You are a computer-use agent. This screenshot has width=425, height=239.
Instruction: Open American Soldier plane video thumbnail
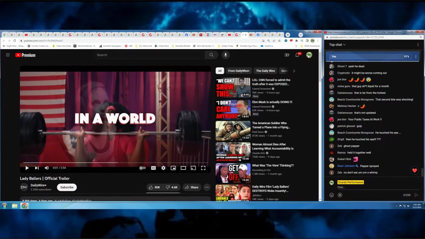click(233, 130)
